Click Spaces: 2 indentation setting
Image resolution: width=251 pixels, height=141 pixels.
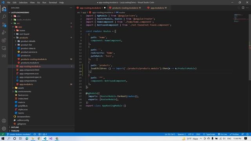click(x=182, y=134)
